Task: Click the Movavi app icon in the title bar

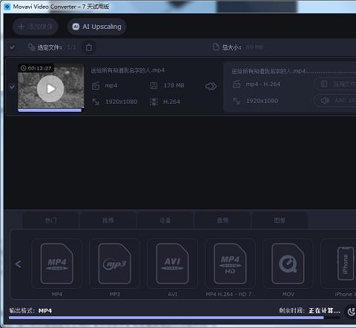Action: click(x=7, y=7)
